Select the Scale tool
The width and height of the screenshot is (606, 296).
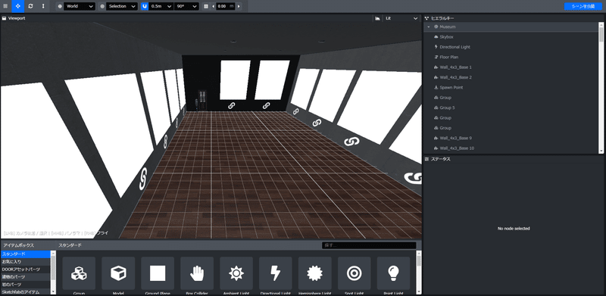pyautogui.click(x=43, y=6)
